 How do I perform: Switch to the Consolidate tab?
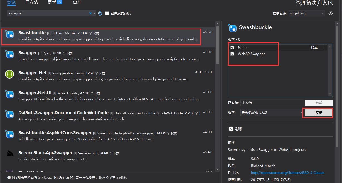pyautogui.click(x=77, y=2)
